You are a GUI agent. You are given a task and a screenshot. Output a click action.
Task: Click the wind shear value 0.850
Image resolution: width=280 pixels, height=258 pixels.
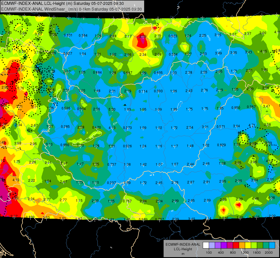point(236,107)
